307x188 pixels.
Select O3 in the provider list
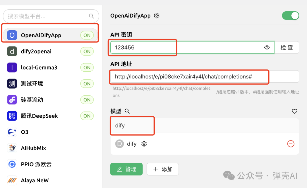point(51,132)
